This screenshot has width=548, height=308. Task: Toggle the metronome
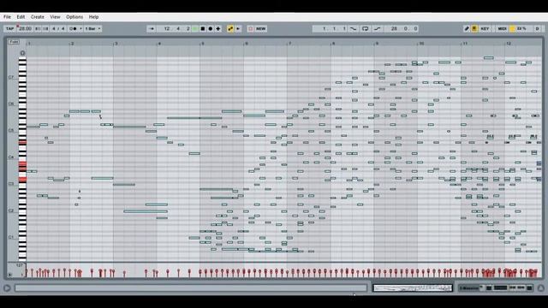point(73,28)
